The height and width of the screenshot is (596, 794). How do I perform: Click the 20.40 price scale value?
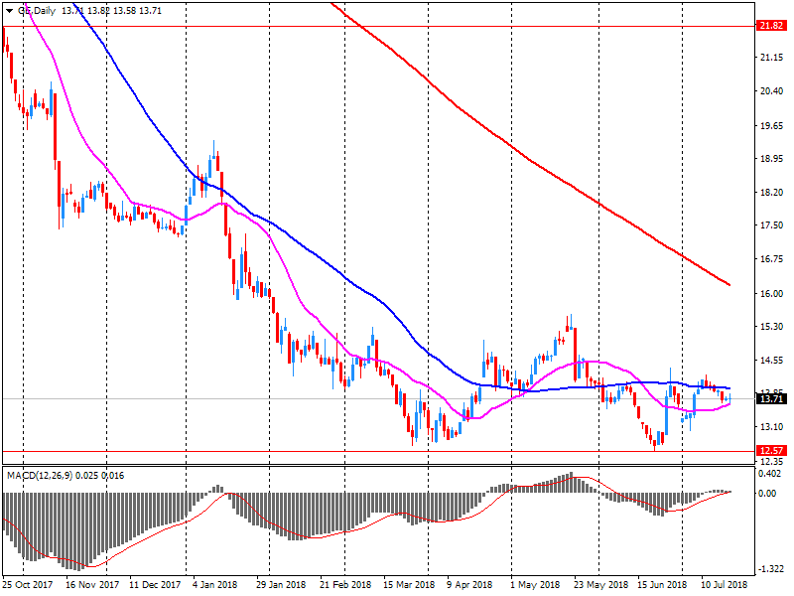772,91
